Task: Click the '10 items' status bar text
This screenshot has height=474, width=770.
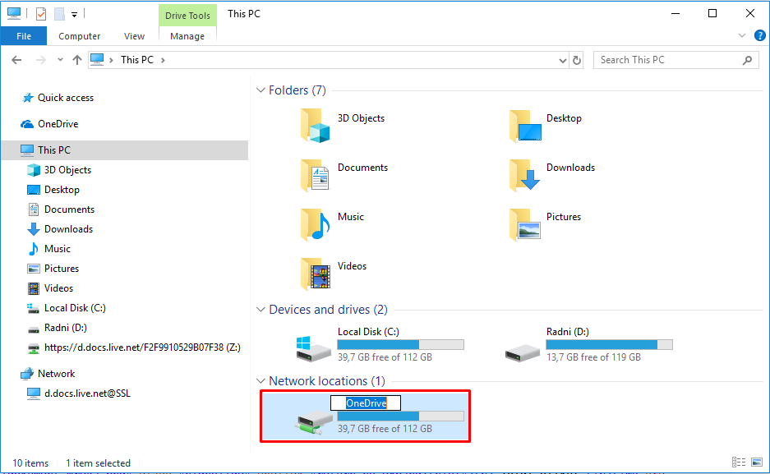Action: point(30,463)
